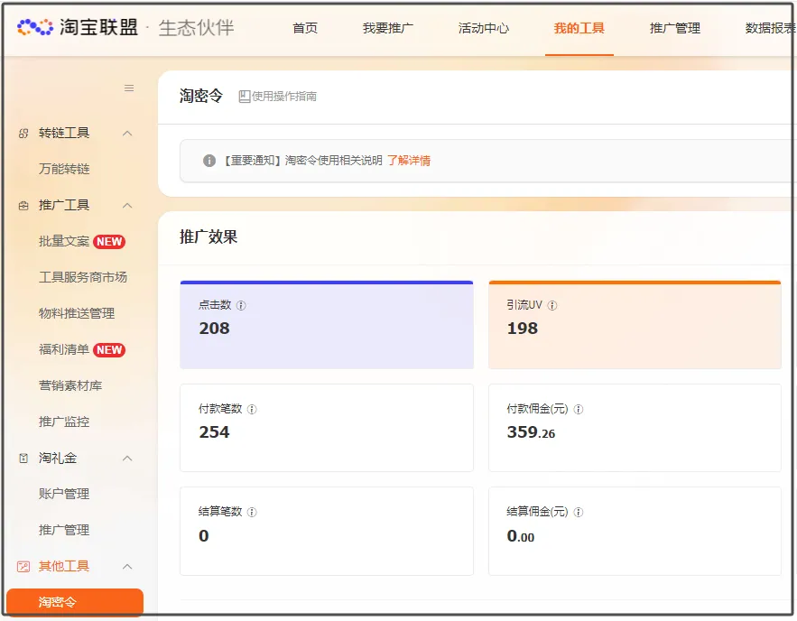Open 账户管理 under 淘礼金

pyautogui.click(x=64, y=494)
